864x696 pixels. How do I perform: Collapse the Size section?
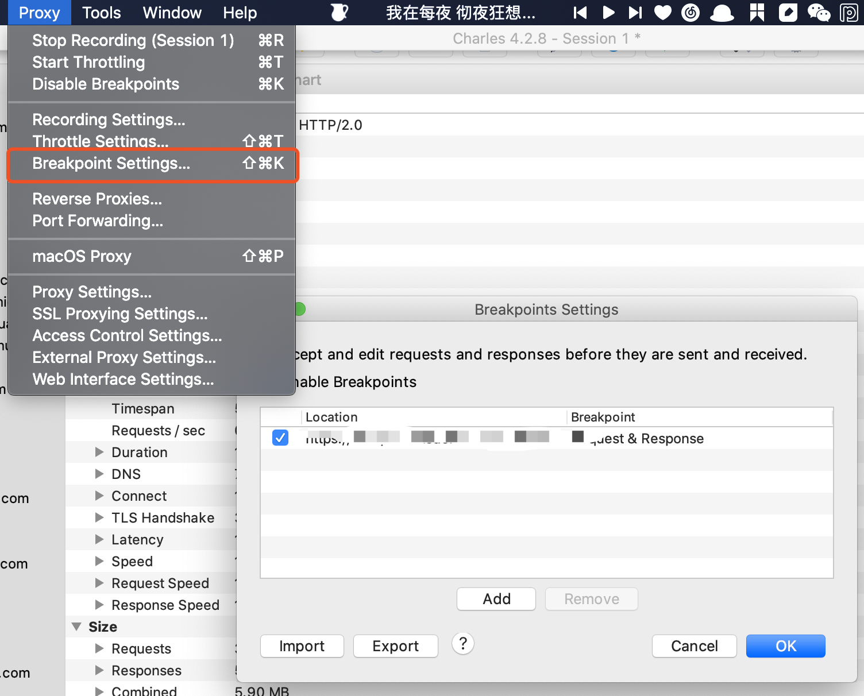pyautogui.click(x=76, y=627)
